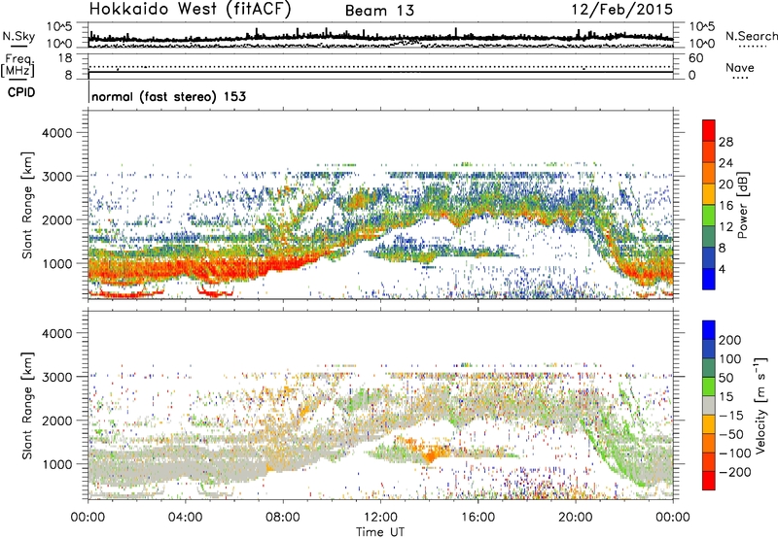778x538 pixels.
Task: Click the '28' value on Power colorbar
Action: (725, 142)
